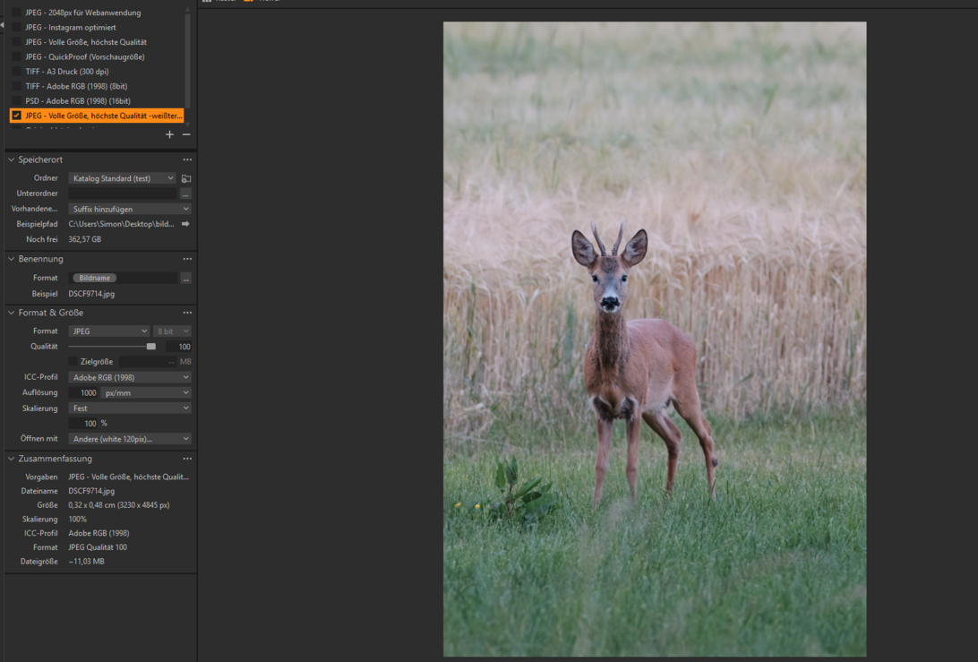The image size is (978, 662).
Task: Click the Qualität slider handle
Action: pyautogui.click(x=150, y=347)
